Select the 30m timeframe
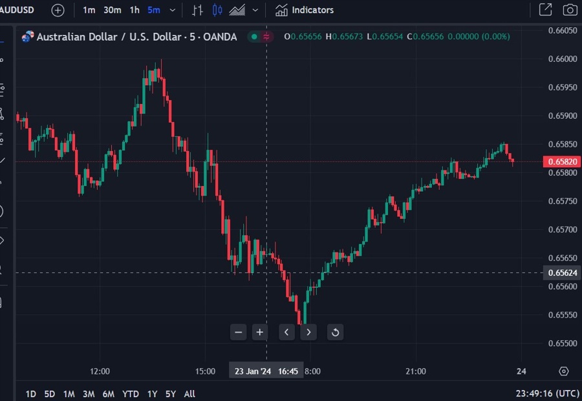The image size is (582, 401). click(112, 10)
